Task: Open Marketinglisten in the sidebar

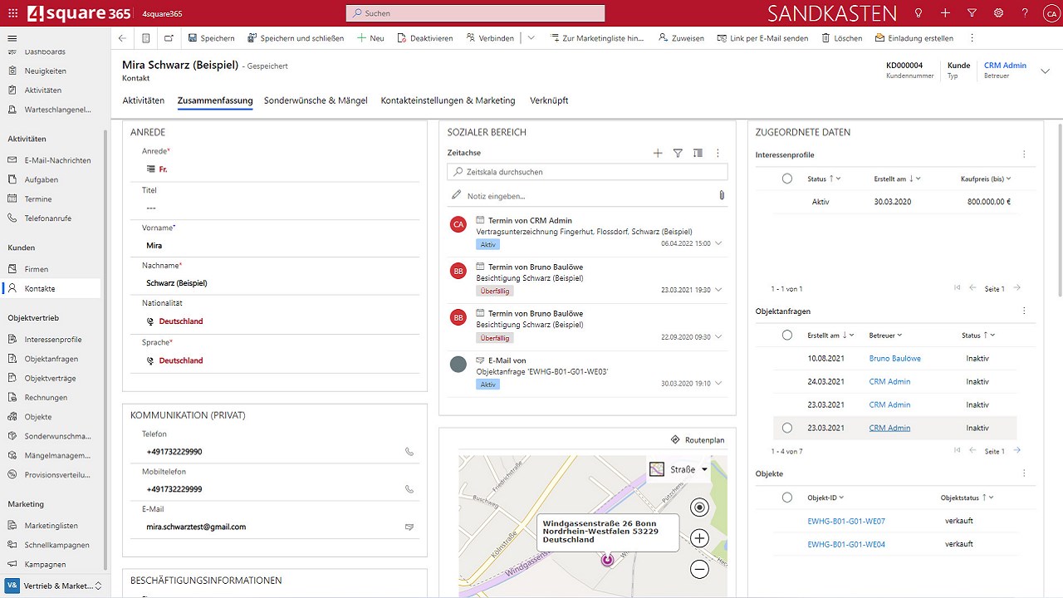Action: tap(51, 526)
